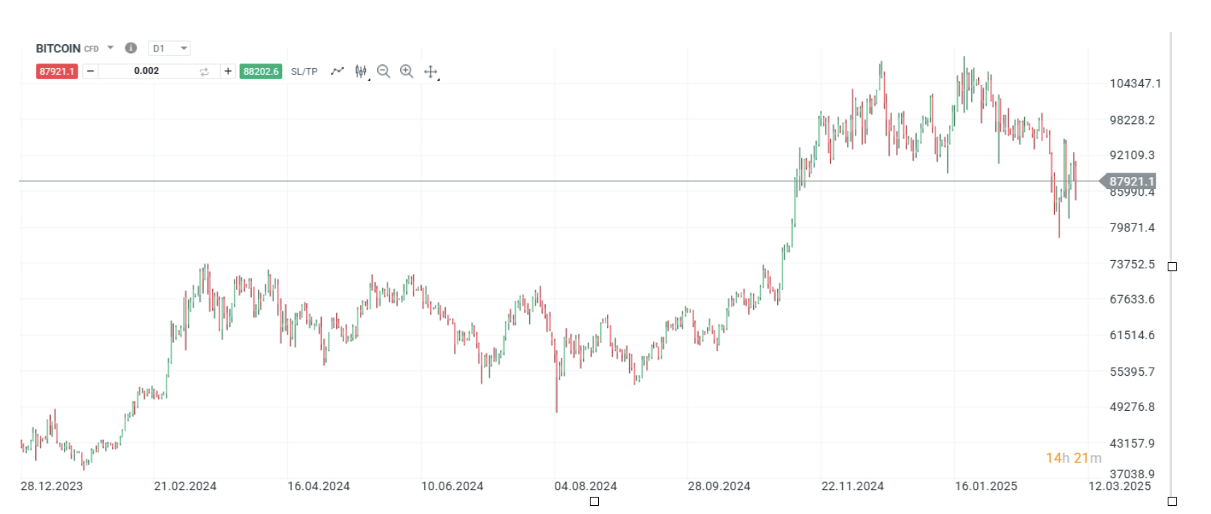
Task: Click the 87921.1 current price marker
Action: [x=1130, y=182]
